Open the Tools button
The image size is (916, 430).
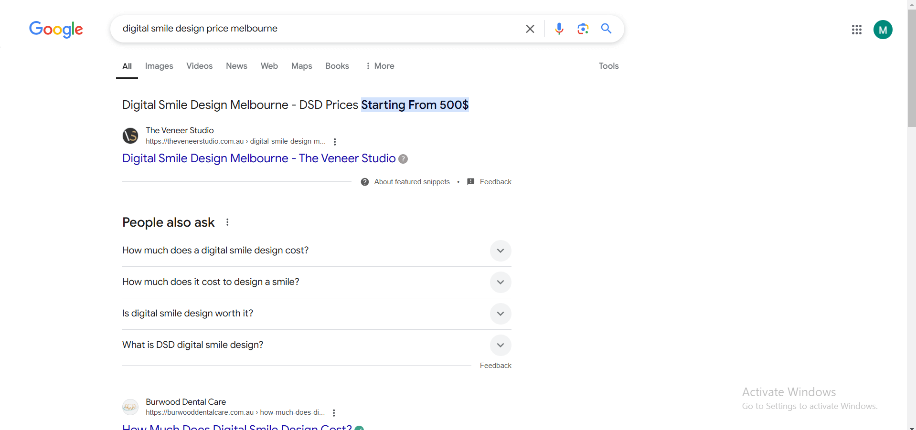pos(608,66)
